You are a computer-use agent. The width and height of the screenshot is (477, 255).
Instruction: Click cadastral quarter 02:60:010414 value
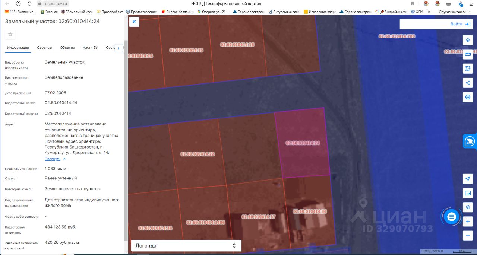pyautogui.click(x=58, y=113)
